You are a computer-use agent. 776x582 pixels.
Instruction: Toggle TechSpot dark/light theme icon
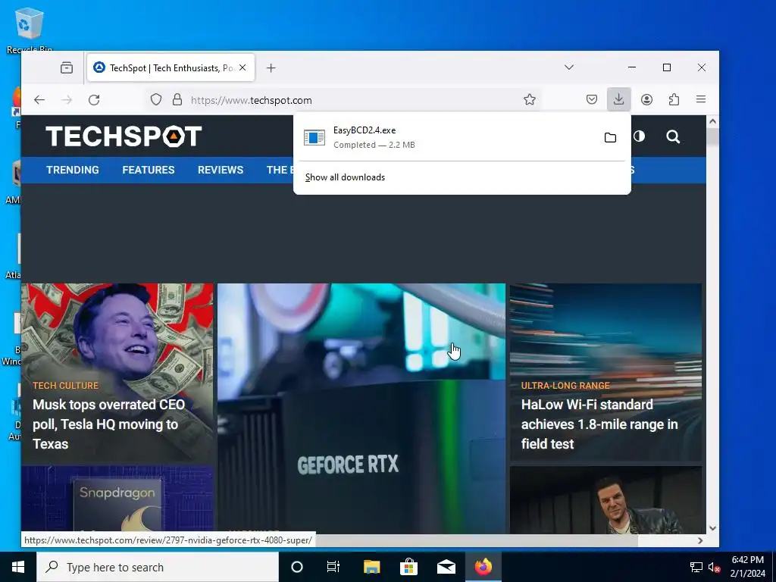[x=639, y=136]
